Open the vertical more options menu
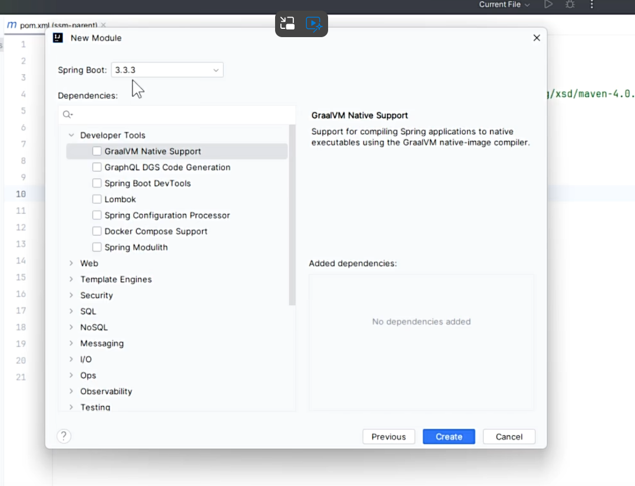Image resolution: width=635 pixels, height=486 pixels. 591,5
